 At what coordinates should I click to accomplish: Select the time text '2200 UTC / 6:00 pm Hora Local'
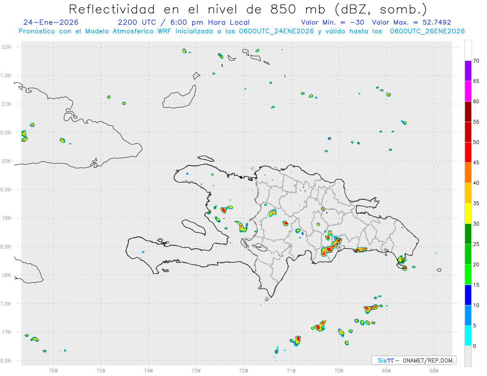tap(183, 22)
